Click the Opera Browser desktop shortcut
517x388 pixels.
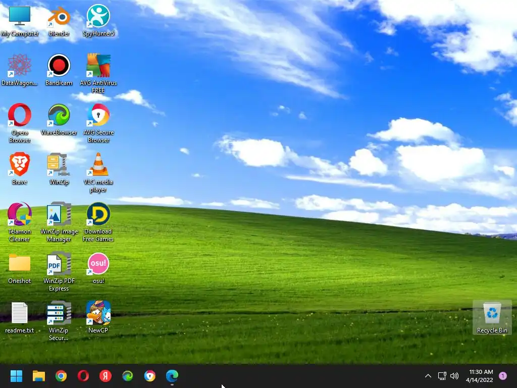pos(20,123)
